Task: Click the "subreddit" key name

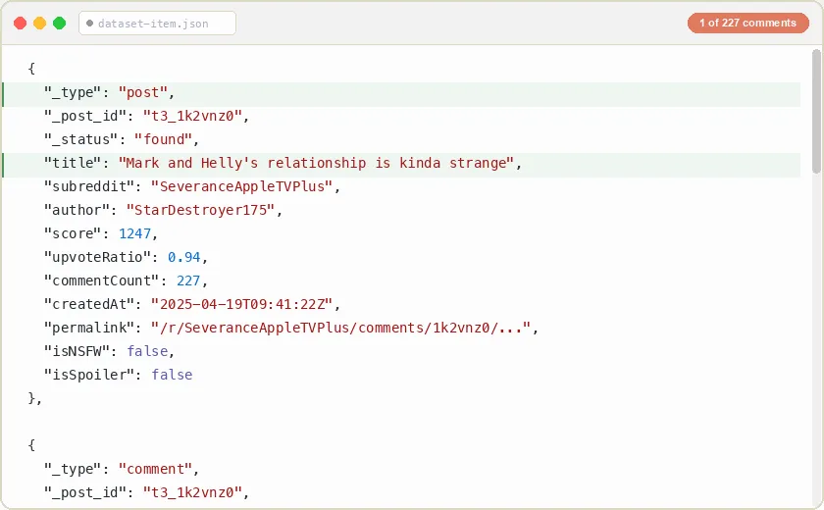Action: (x=89, y=186)
